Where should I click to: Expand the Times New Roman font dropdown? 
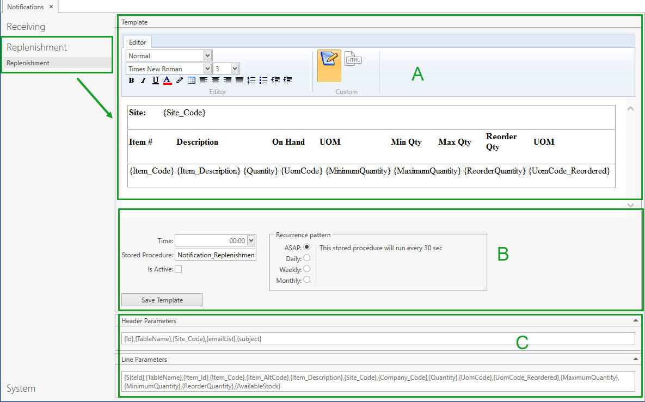[207, 69]
